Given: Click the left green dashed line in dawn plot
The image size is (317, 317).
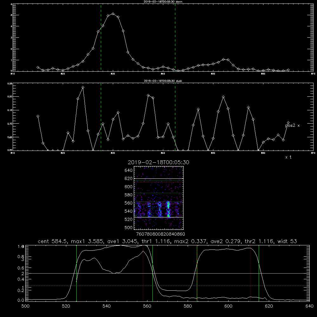Looking at the screenshot, I should (x=101, y=37).
